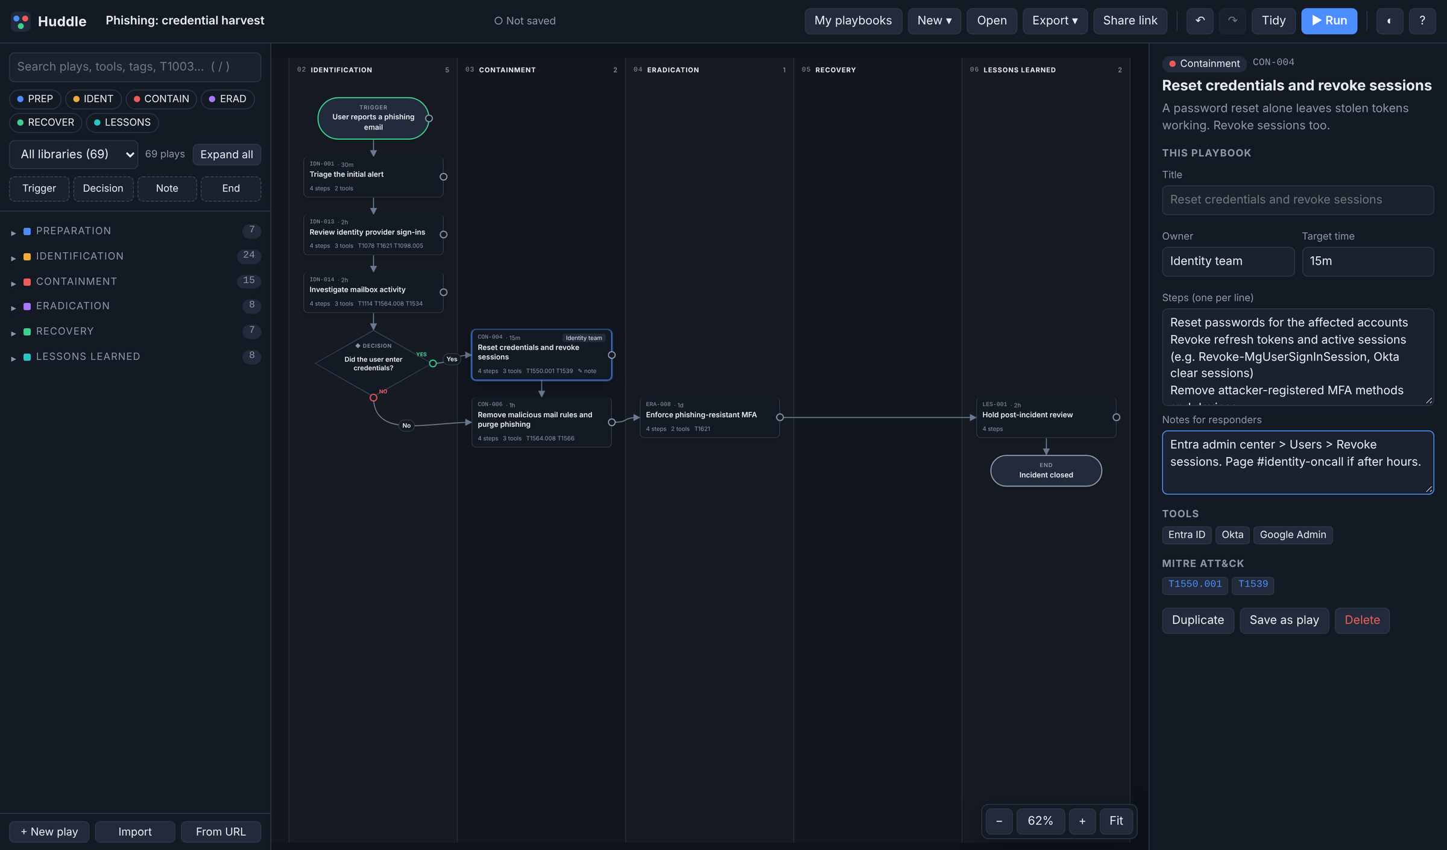The width and height of the screenshot is (1447, 850).
Task: Click Import button at bottom
Action: pyautogui.click(x=135, y=832)
